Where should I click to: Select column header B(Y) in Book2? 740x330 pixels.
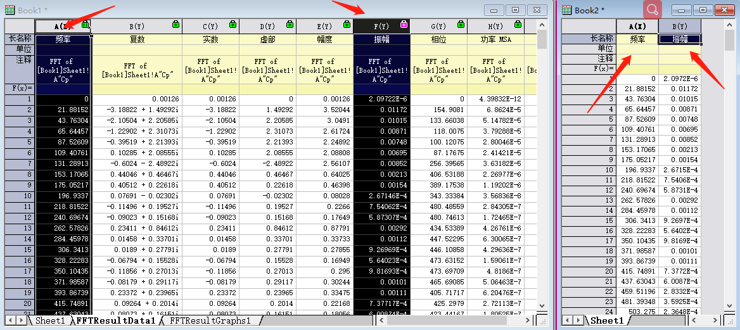pyautogui.click(x=679, y=26)
